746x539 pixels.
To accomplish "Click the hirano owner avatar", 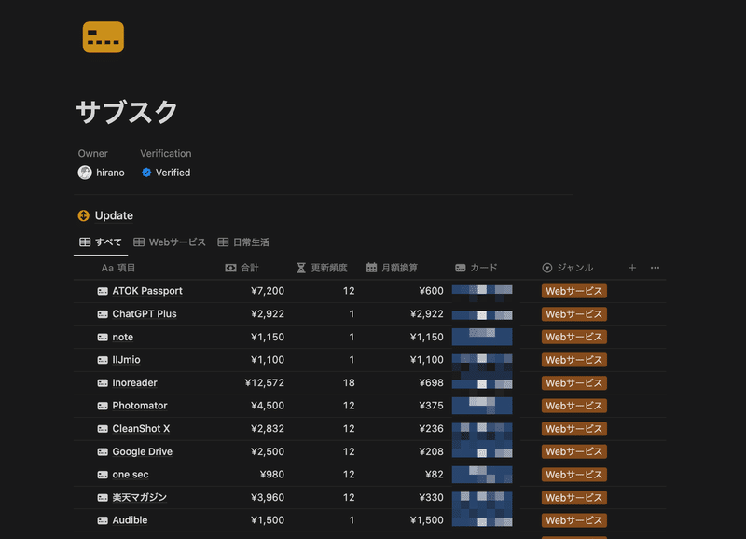I will tap(85, 173).
